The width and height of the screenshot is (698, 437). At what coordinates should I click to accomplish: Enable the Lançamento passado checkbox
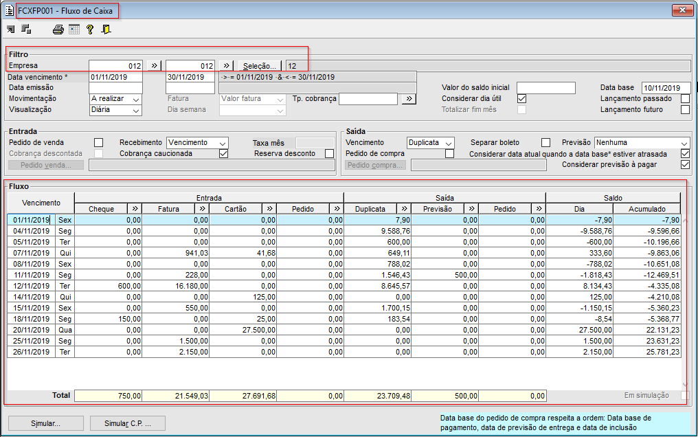tap(685, 99)
